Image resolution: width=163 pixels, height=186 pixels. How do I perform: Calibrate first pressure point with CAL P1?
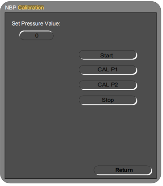[x=108, y=70]
